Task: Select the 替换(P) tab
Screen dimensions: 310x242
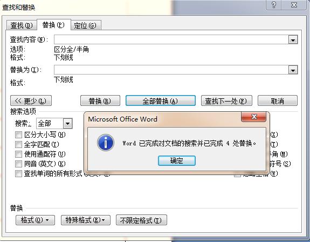Action: pyautogui.click(x=53, y=25)
